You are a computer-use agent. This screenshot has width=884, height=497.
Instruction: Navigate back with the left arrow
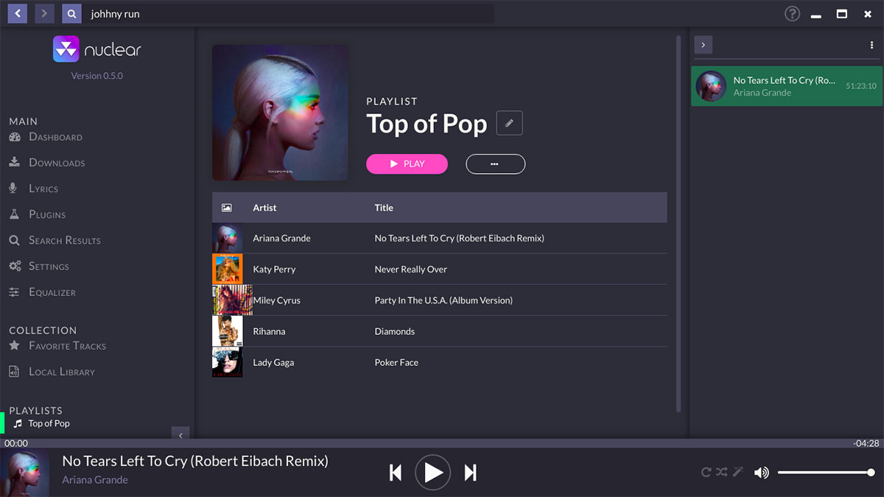[x=18, y=14]
